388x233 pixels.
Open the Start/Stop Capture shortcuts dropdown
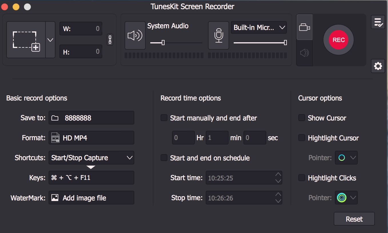click(x=91, y=158)
